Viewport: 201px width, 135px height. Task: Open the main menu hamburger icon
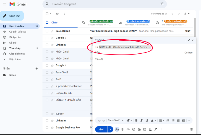tap(5, 4)
